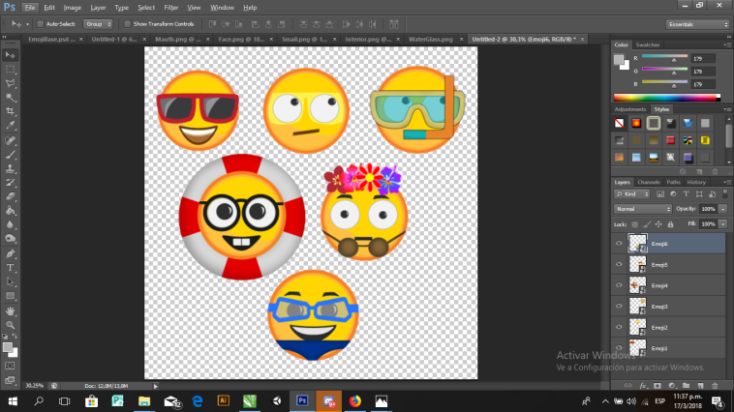The height and width of the screenshot is (412, 734).
Task: Activate the Zoom tool magnifier
Action: [x=11, y=325]
